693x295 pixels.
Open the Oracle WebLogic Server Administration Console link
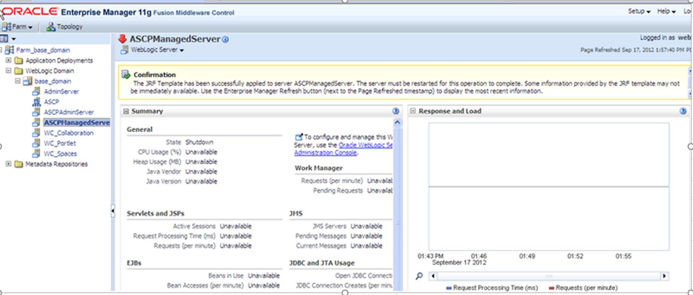(344, 149)
